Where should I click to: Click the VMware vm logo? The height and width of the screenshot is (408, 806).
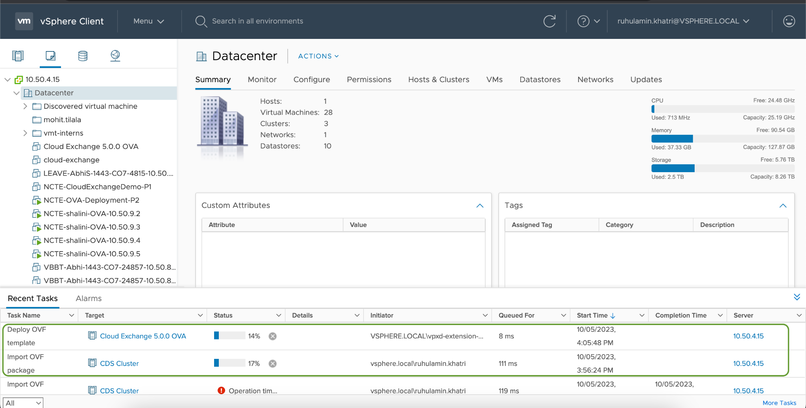[x=24, y=21]
